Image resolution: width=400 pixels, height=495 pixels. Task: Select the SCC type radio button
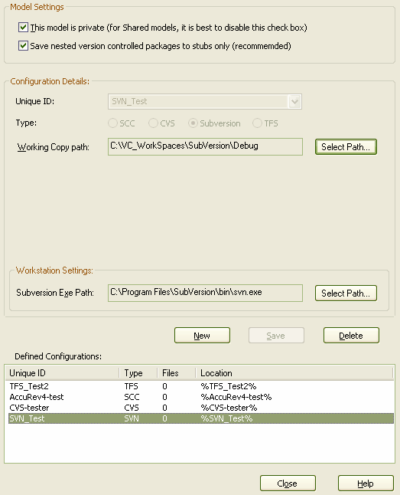point(112,123)
